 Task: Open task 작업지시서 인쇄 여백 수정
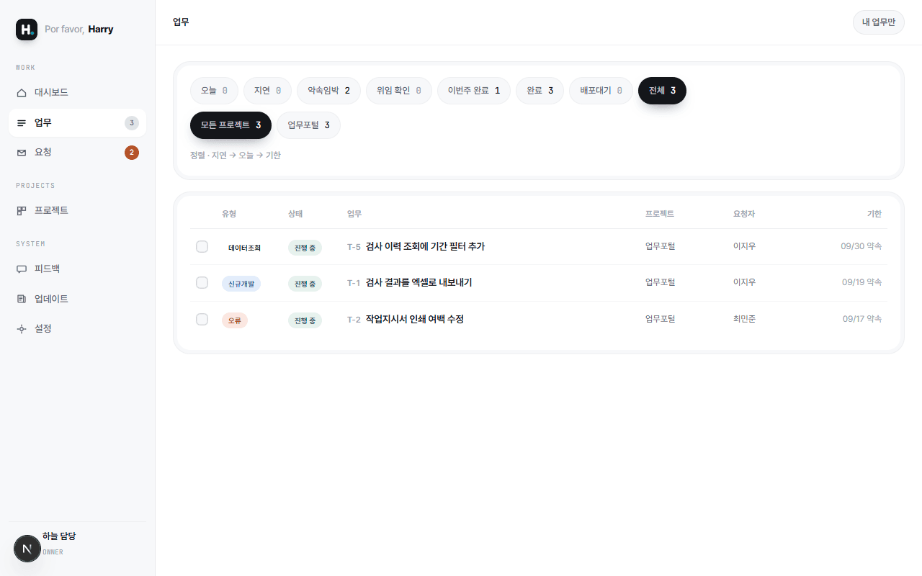coord(414,319)
